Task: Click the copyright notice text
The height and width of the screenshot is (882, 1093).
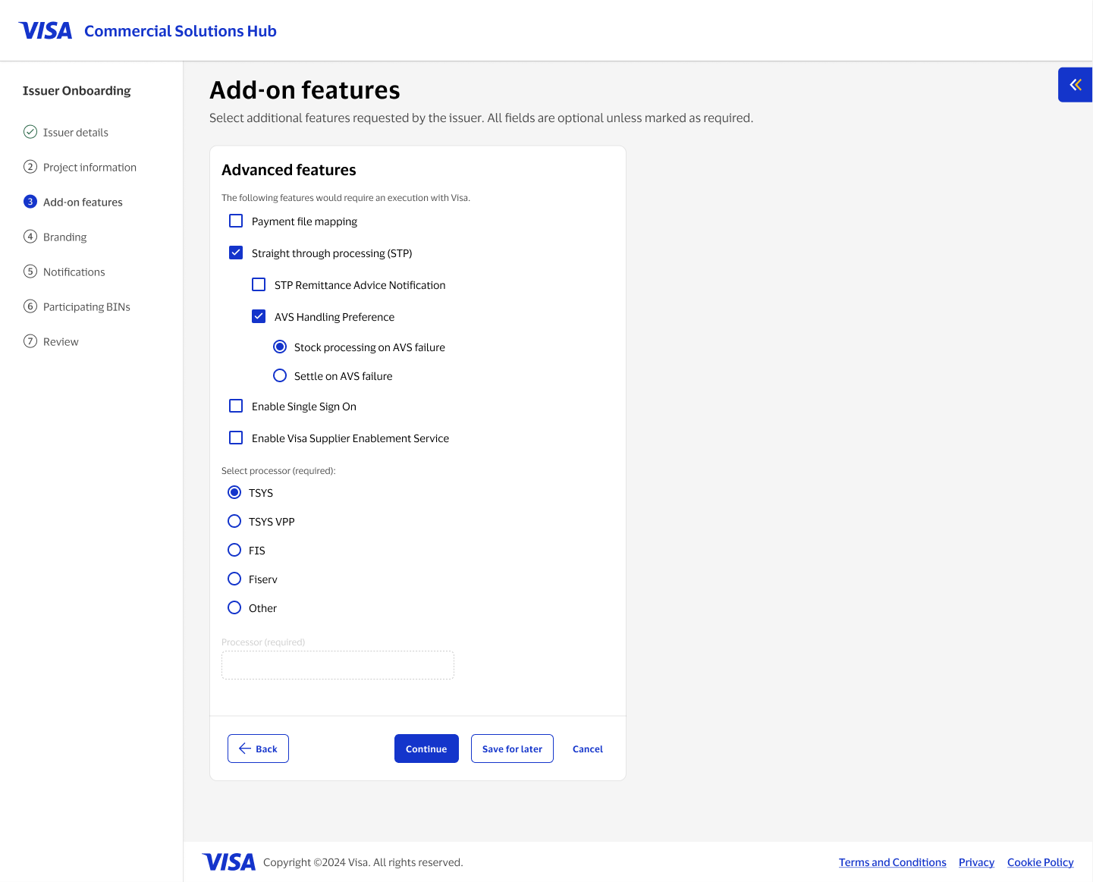Action: pyautogui.click(x=363, y=862)
